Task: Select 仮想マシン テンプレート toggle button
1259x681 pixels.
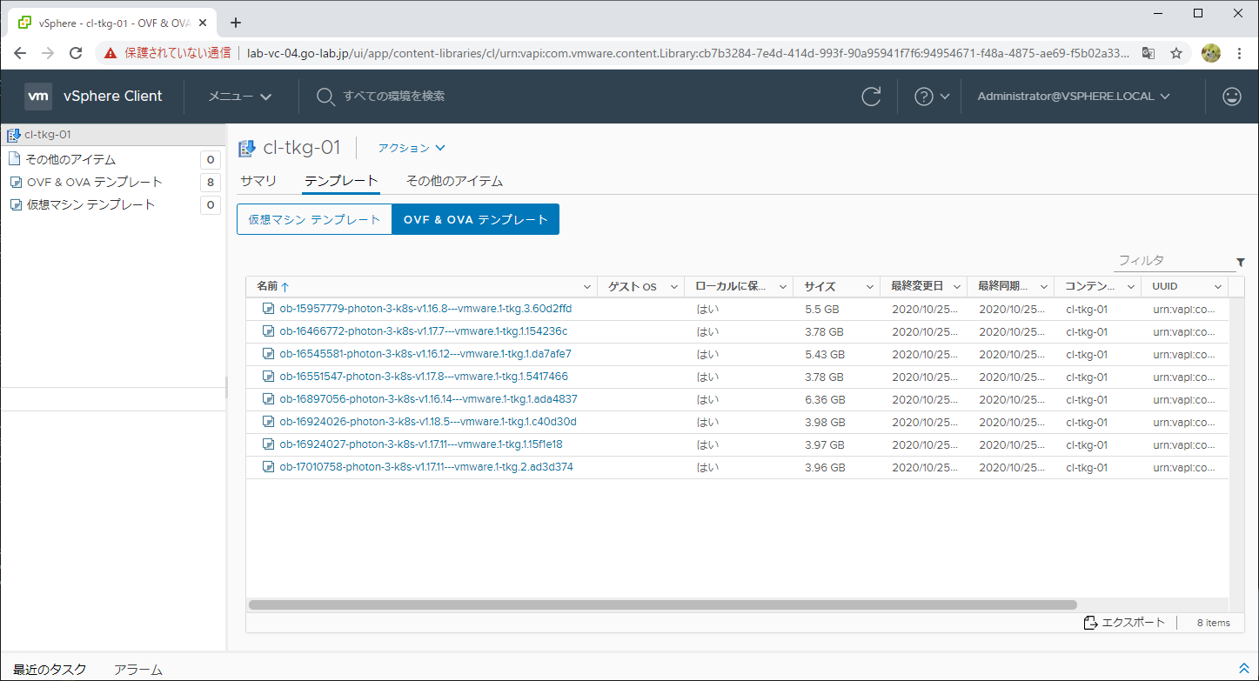Action: click(x=315, y=219)
